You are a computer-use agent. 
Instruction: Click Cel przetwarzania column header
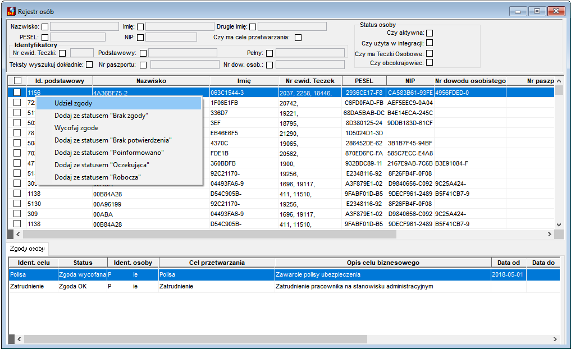[x=217, y=263]
